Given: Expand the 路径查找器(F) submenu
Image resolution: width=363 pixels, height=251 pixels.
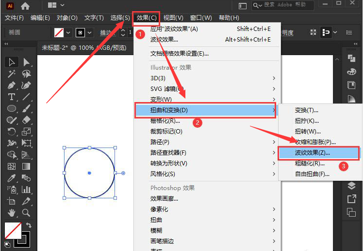Looking at the screenshot, I should pos(274,152).
